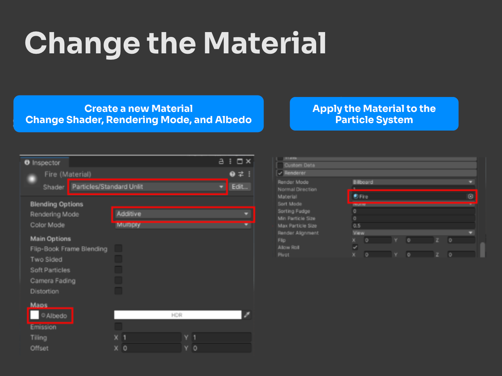The width and height of the screenshot is (502, 376).
Task: Click the Fire material preview sphere thumbnail
Action: coord(32,179)
